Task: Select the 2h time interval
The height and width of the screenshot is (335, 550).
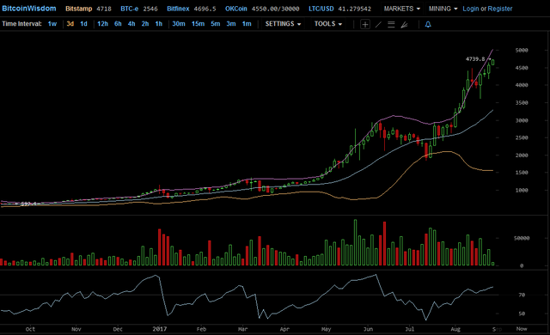Action: pyautogui.click(x=145, y=24)
